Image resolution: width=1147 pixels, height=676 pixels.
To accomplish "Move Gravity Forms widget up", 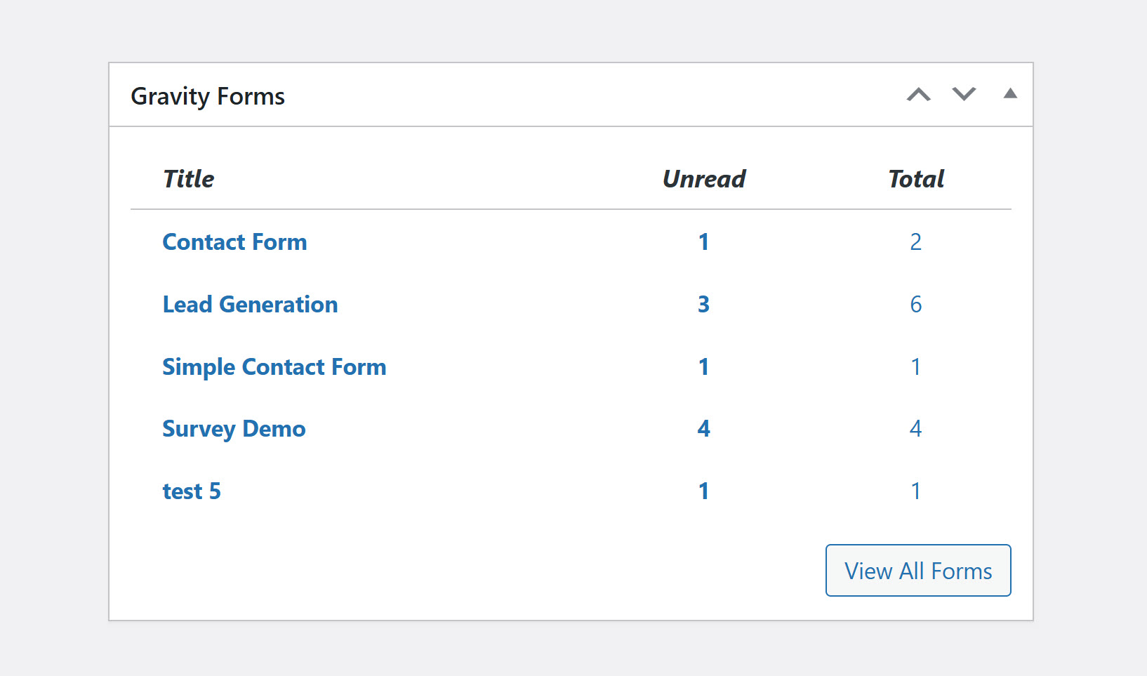I will click(918, 95).
